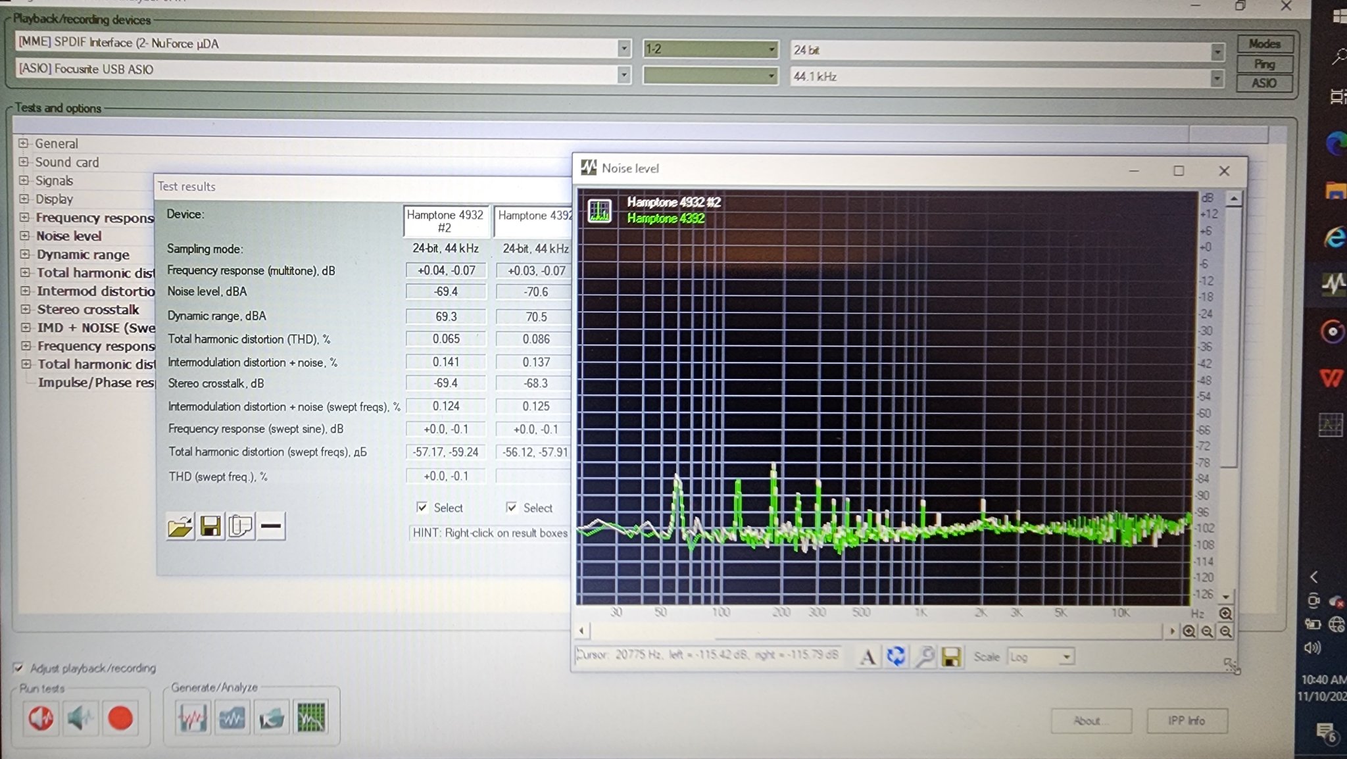Click the 0.141 intermodulation result box

446,362
